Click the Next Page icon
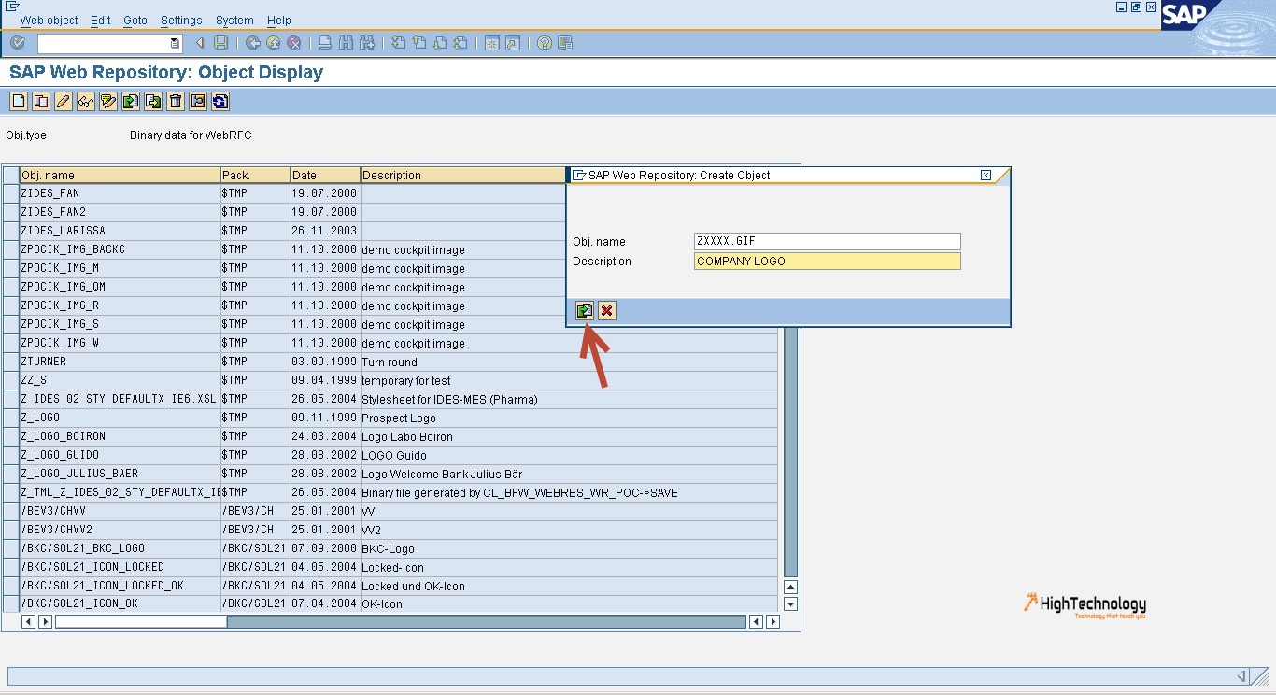 point(440,43)
